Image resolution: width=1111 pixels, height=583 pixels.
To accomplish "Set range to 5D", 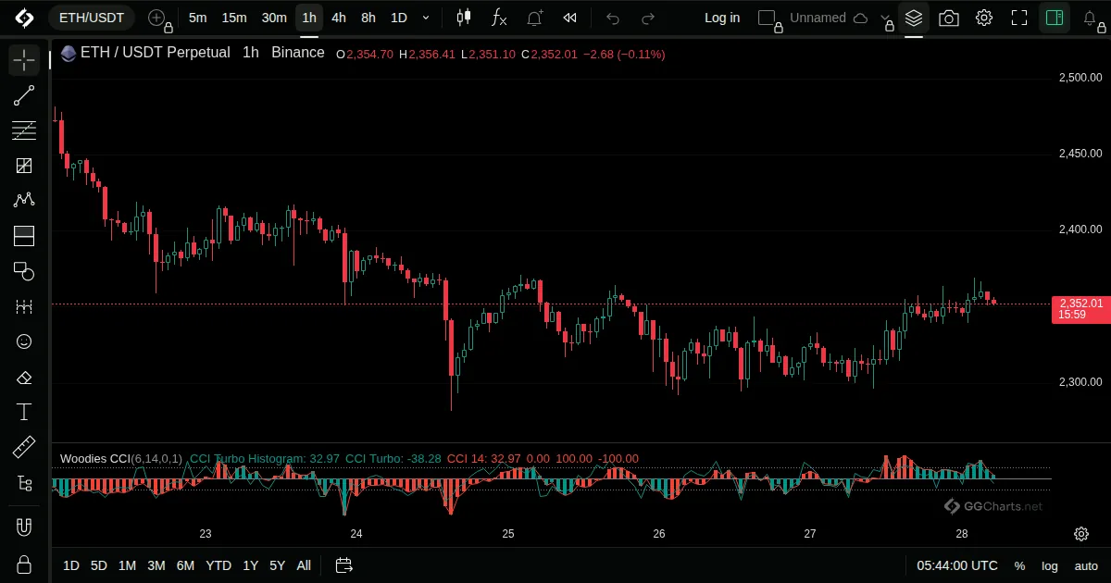I will click(x=99, y=565).
